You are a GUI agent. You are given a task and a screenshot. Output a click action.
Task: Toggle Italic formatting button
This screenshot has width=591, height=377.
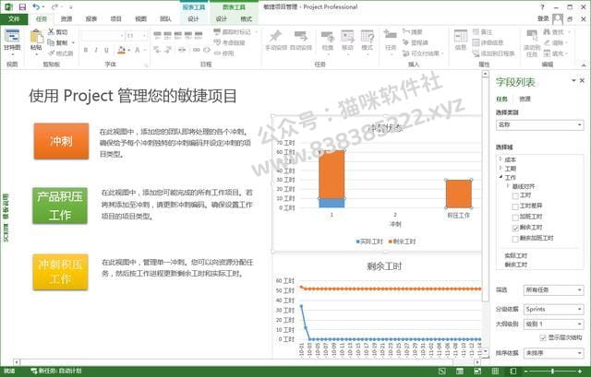point(96,50)
